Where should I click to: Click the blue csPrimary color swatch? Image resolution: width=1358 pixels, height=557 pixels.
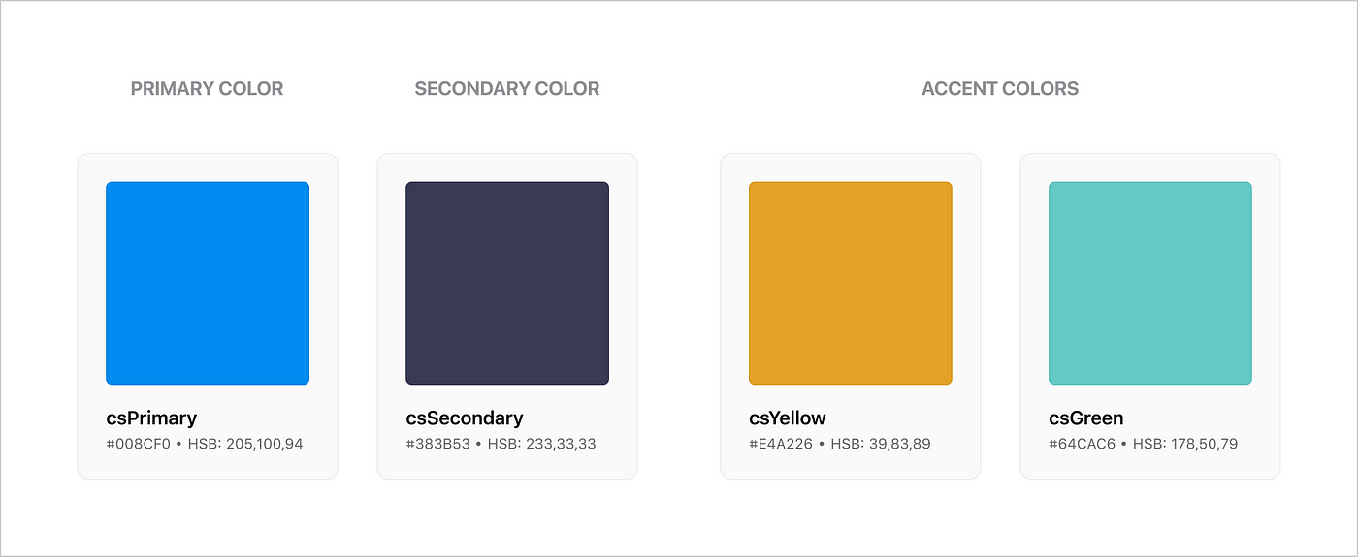(208, 283)
